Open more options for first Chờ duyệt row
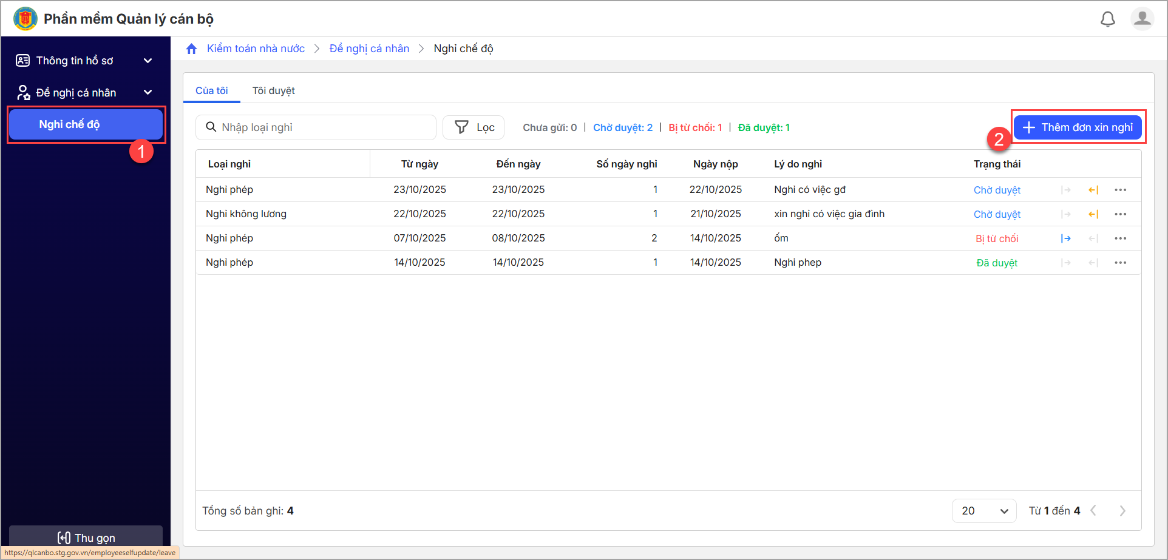Image resolution: width=1168 pixels, height=560 pixels. pos(1120,190)
